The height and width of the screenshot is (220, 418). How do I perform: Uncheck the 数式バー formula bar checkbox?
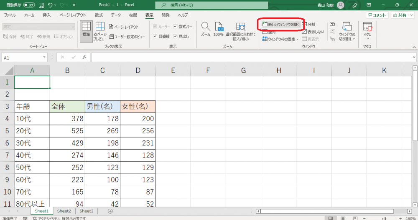(x=175, y=26)
